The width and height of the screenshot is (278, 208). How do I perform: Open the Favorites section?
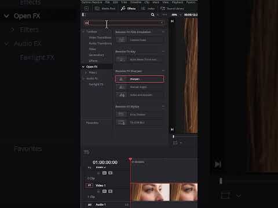coord(92,122)
